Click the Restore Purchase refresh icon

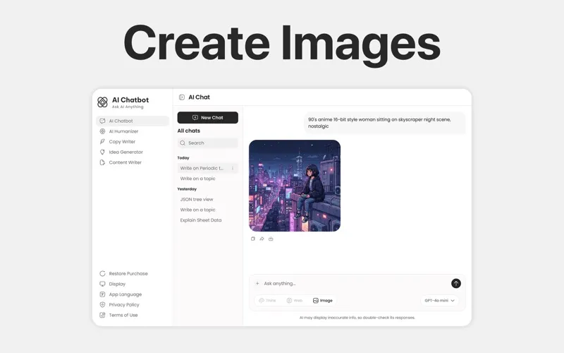[x=102, y=274]
